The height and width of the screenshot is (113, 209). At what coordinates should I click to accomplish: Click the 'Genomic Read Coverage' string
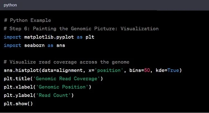[x=67, y=79]
